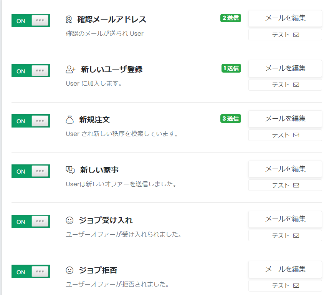Click the smiley face icon beside ジョブ受け入れ

(x=69, y=220)
